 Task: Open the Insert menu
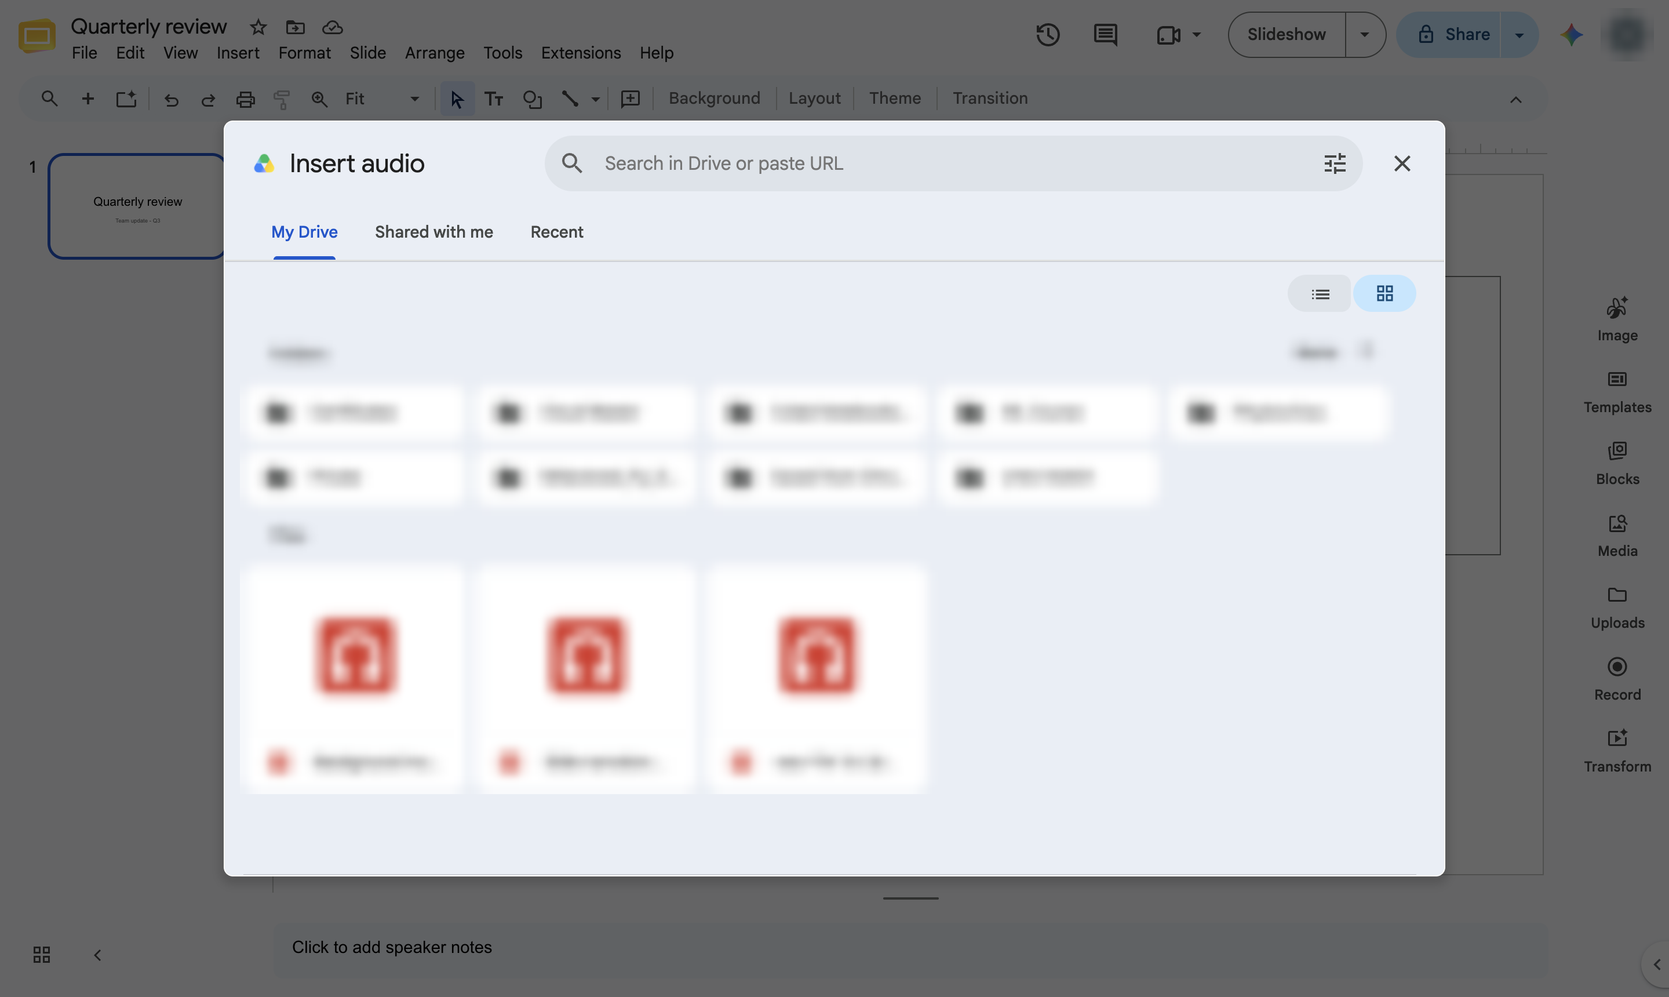238,52
